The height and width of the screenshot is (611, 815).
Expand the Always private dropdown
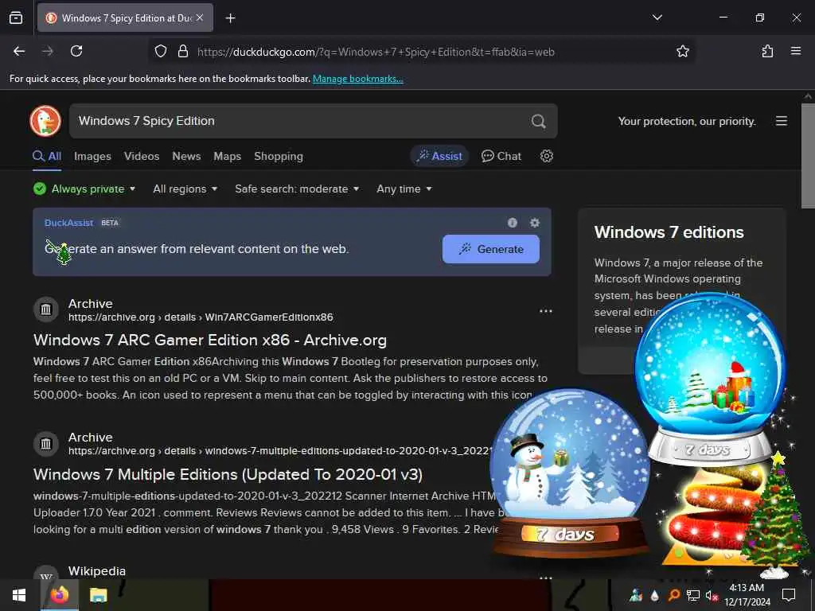click(84, 189)
